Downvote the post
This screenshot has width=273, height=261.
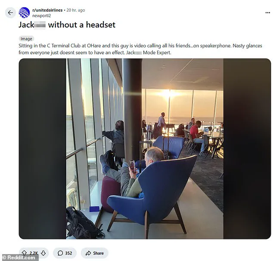coord(43,253)
